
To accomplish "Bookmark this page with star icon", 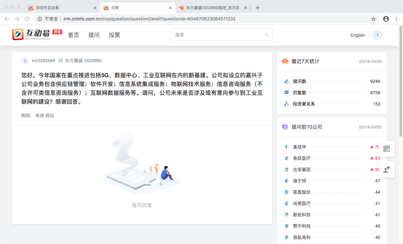I will pos(373,19).
